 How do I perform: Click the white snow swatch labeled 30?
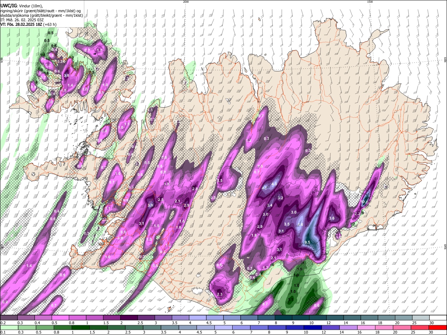(438, 318)
